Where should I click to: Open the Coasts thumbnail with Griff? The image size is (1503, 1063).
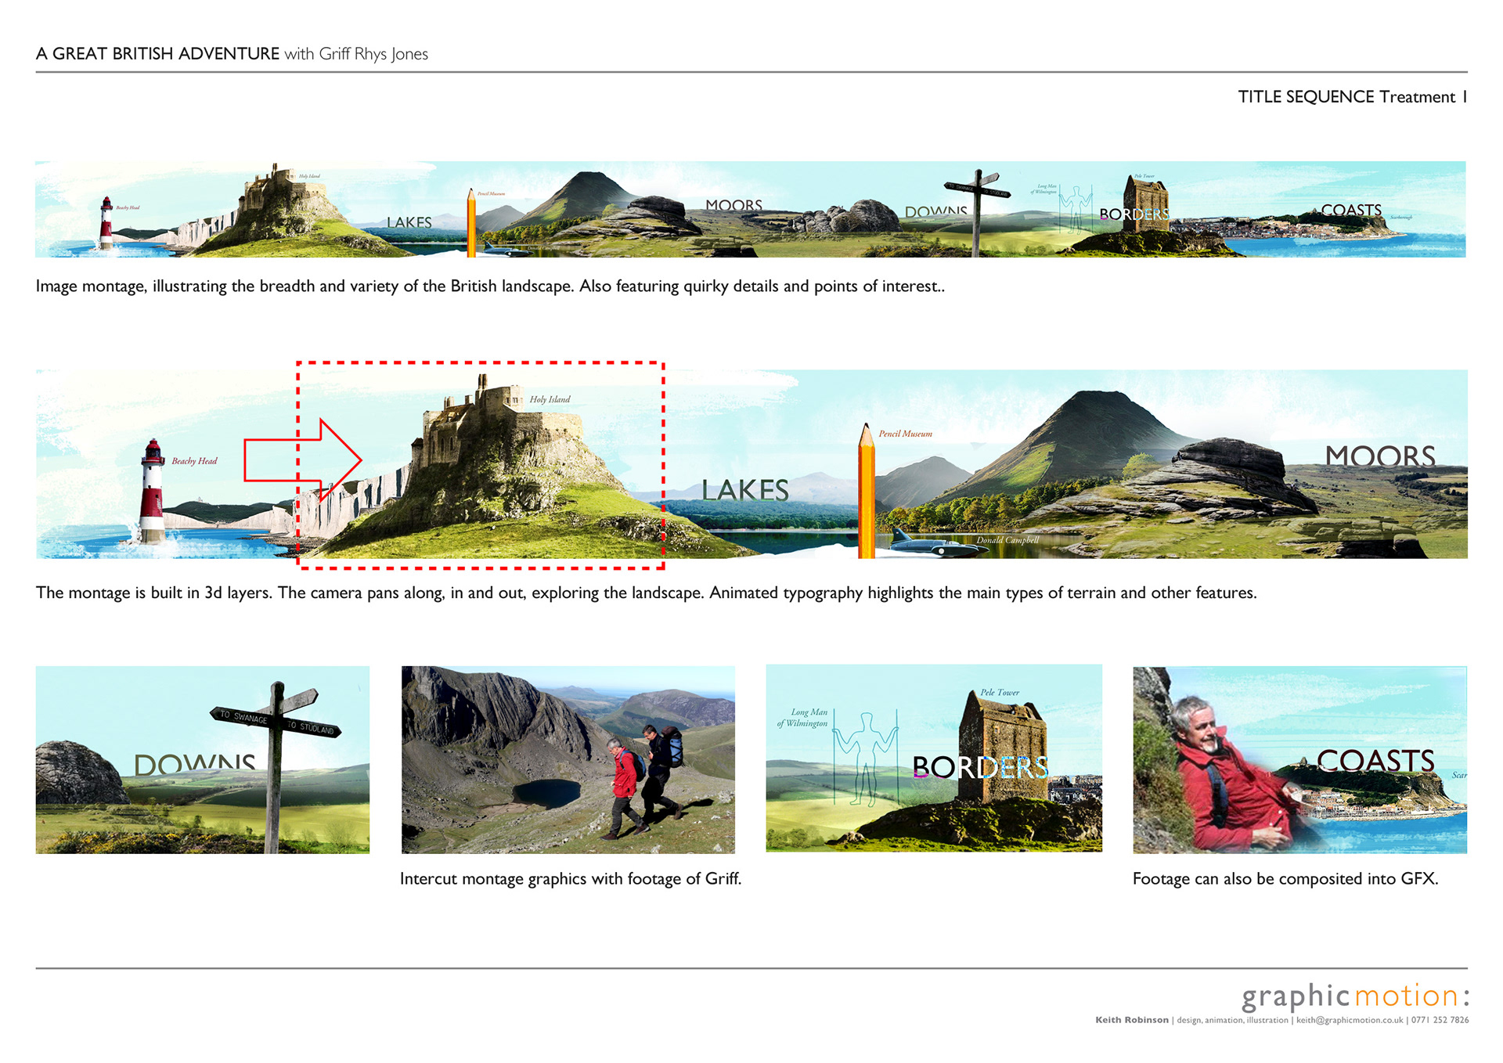point(1299,759)
